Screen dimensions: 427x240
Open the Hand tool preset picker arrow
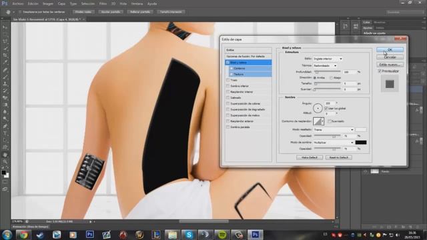click(13, 12)
